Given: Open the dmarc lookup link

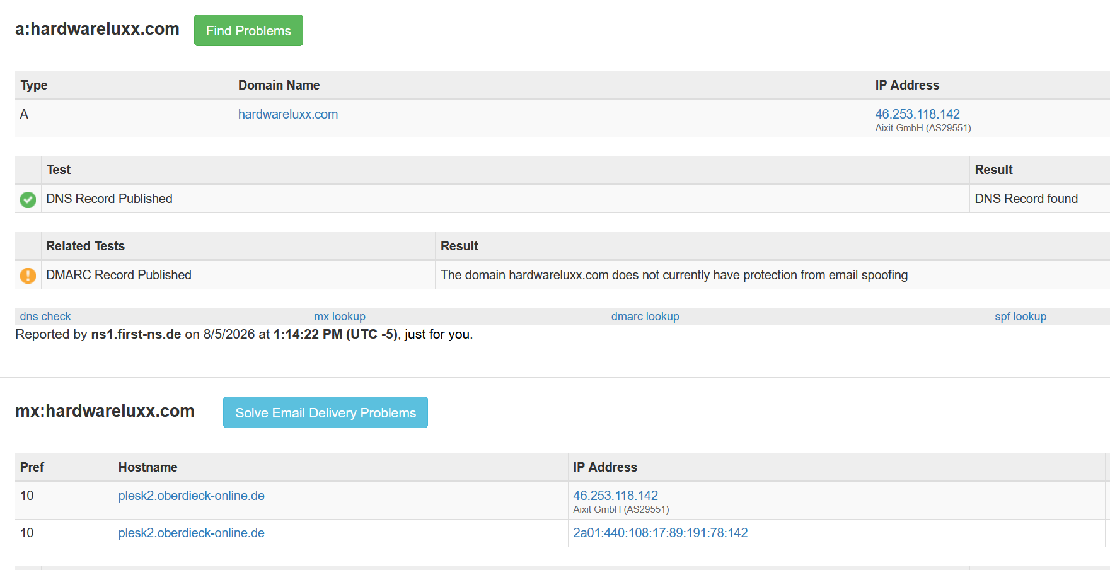Looking at the screenshot, I should tap(645, 317).
